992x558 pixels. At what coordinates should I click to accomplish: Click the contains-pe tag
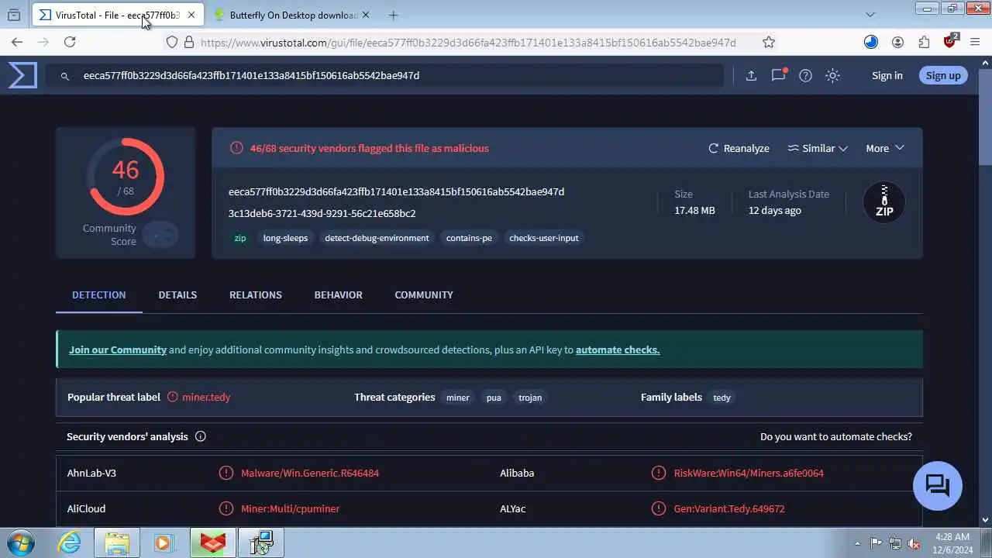point(469,238)
